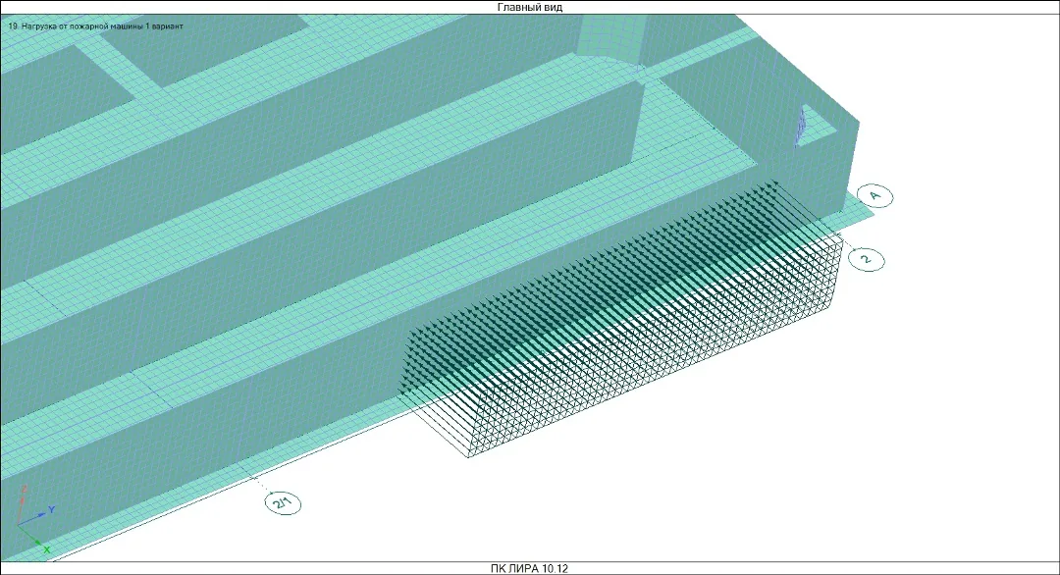Click the "Главный вид" view title

529,8
